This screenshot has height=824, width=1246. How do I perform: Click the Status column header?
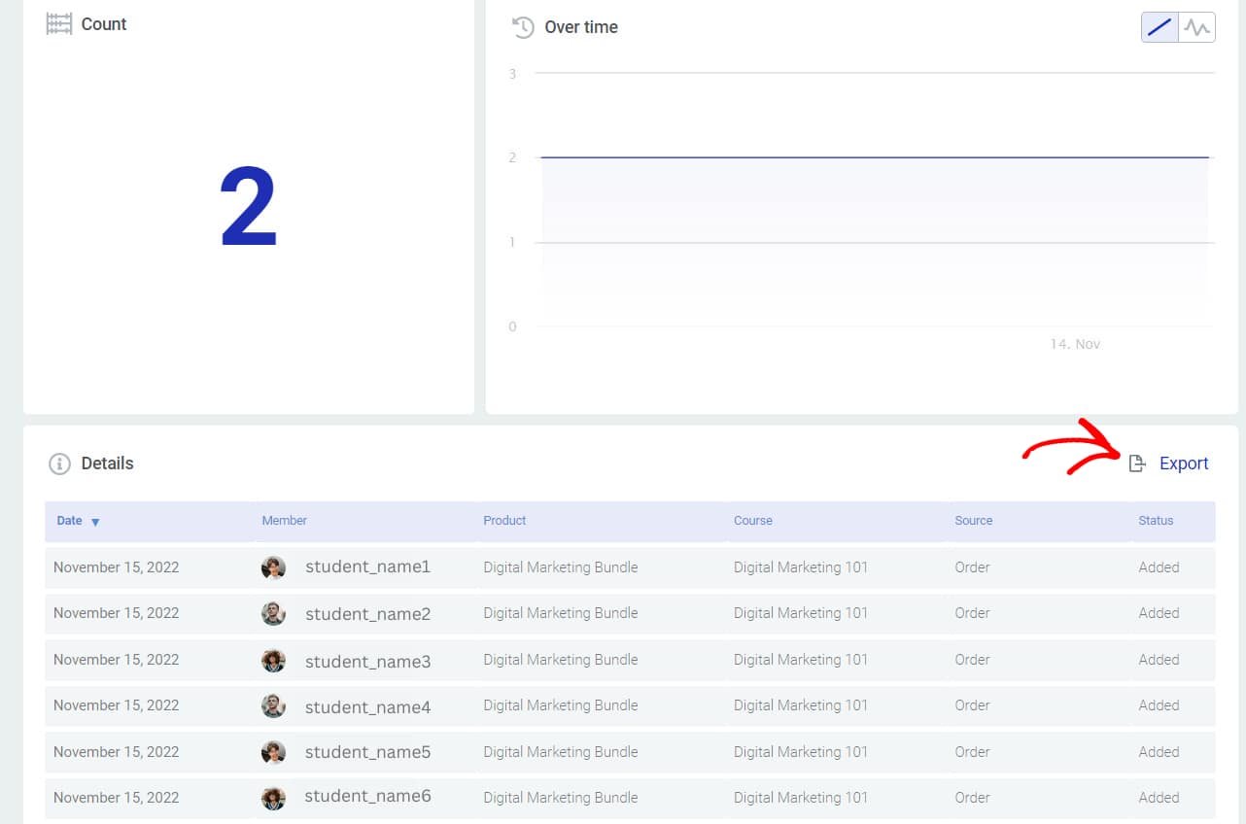1156,521
